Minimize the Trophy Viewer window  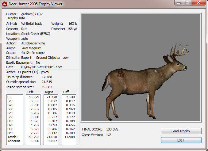coord(179,3)
